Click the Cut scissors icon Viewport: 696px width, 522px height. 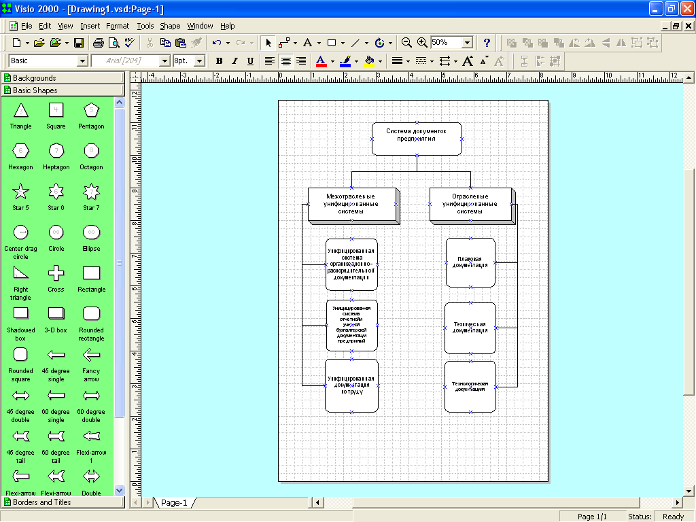click(x=150, y=43)
